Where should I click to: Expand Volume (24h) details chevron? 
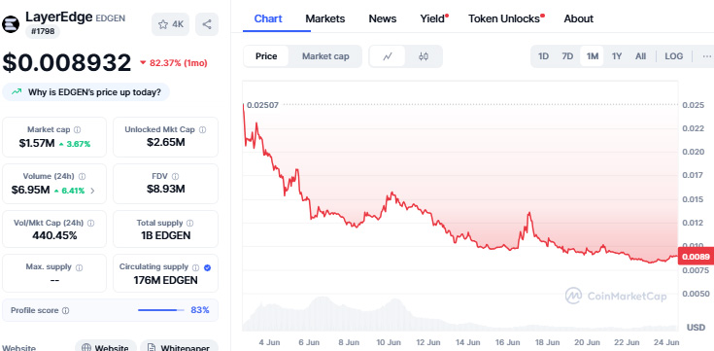(93, 191)
